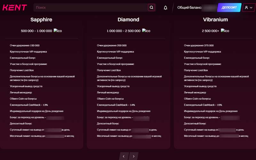Click Diamond's Очки удержания 200 000 line

tap(112, 45)
